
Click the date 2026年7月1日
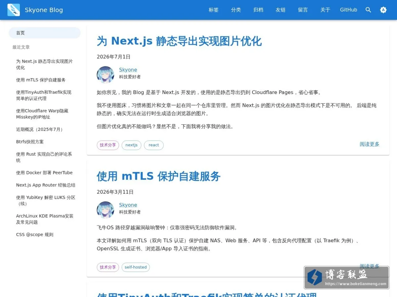pyautogui.click(x=113, y=57)
